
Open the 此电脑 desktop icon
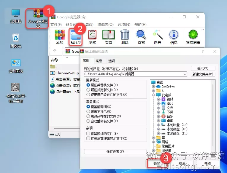(16, 16)
